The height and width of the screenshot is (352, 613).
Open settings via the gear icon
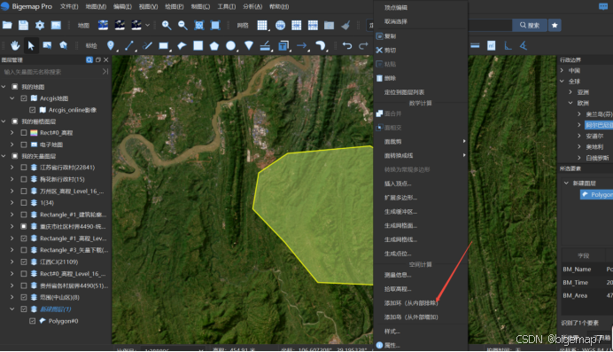[40, 26]
